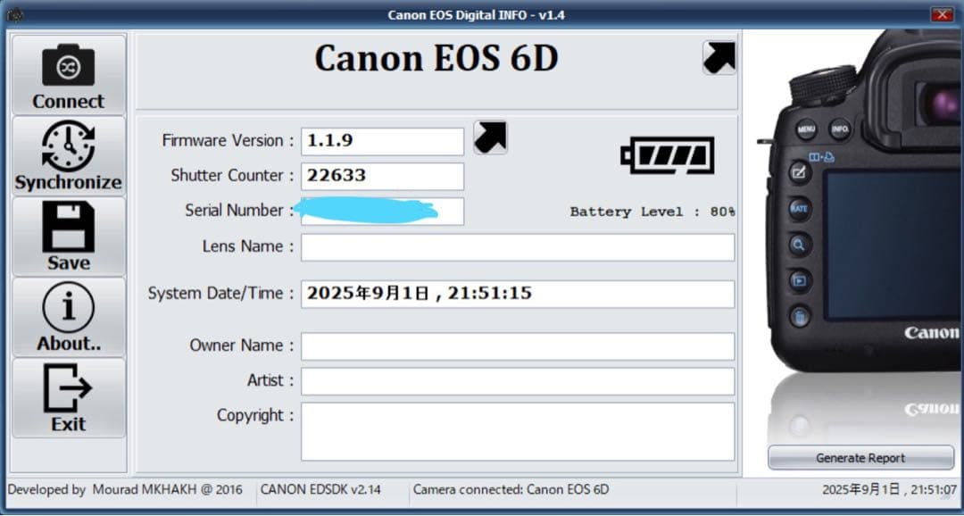The width and height of the screenshot is (964, 516).
Task: Click the Save floppy disk icon
Action: tap(68, 228)
